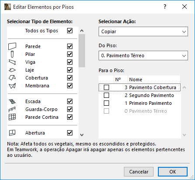Viewport: 195px width, 180px height.
Task: Toggle the Escada checkbox
Action: [x=70, y=101]
